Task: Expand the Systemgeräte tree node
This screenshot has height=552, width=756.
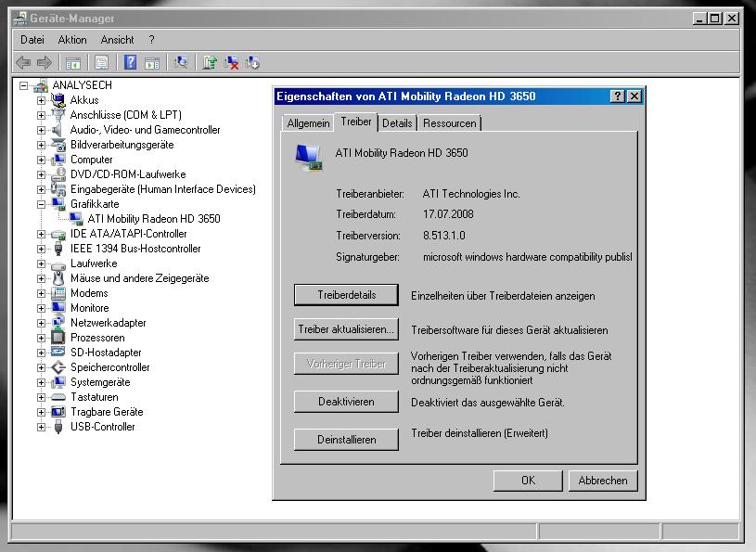Action: [42, 383]
